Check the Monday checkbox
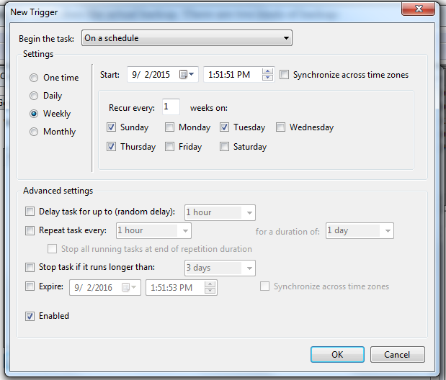Viewport: 446px width, 380px height. coord(169,127)
